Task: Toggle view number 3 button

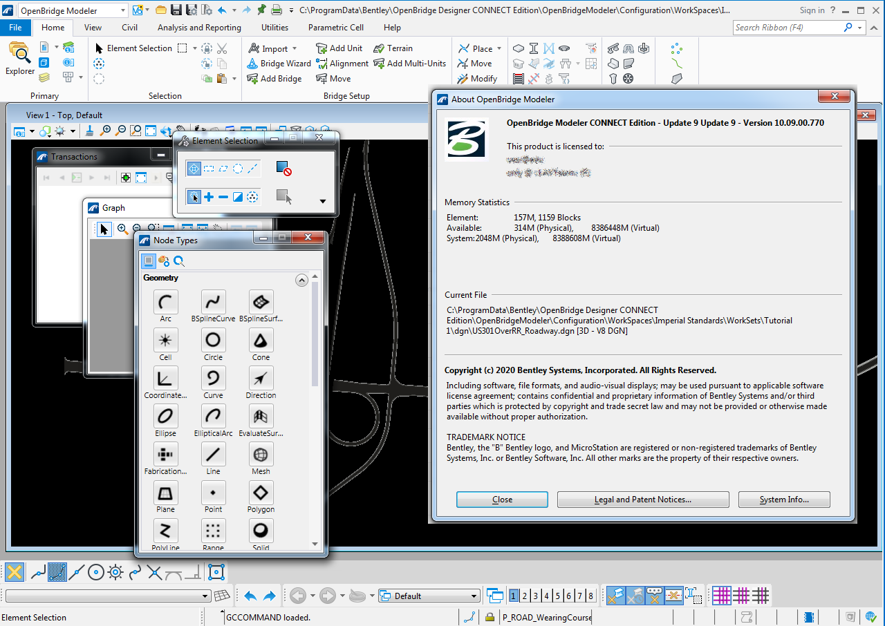Action: (x=536, y=596)
